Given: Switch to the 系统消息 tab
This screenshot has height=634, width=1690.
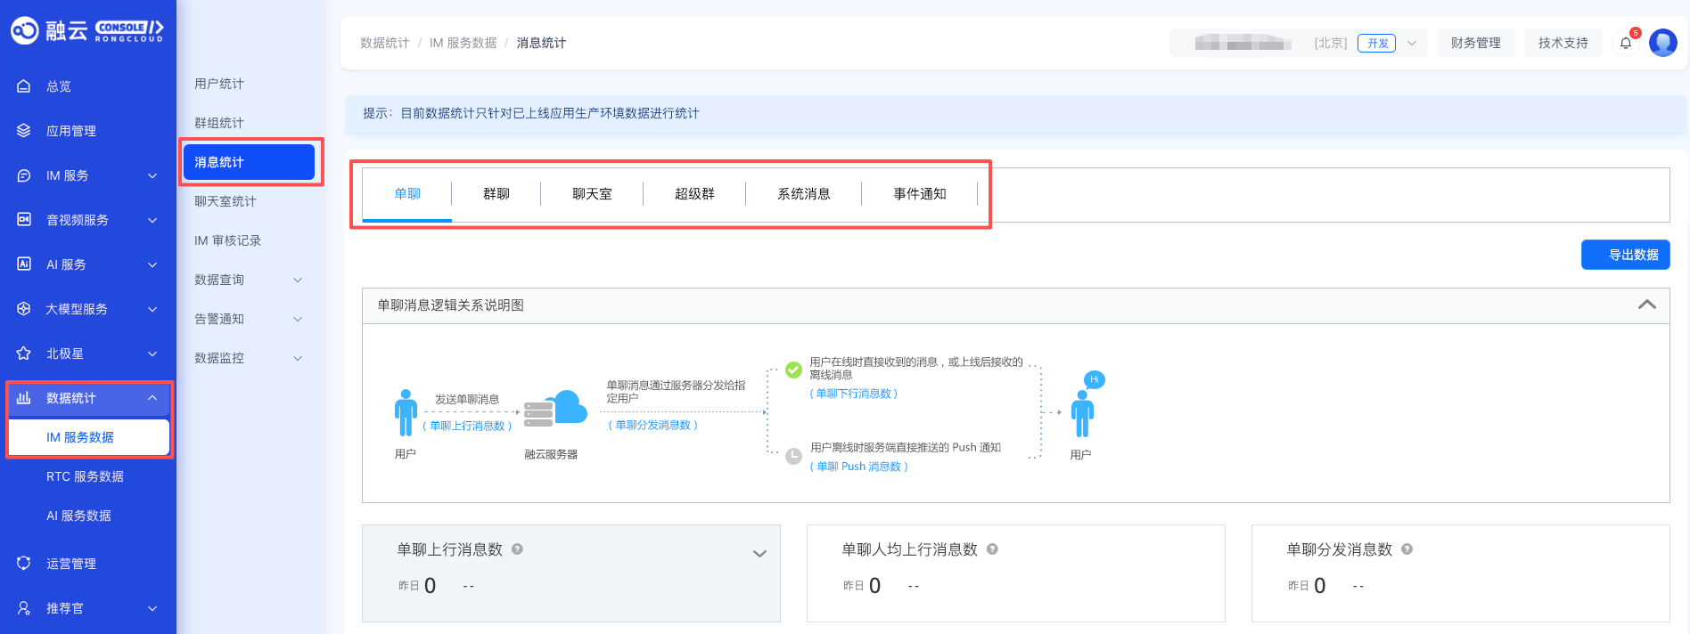Looking at the screenshot, I should (x=804, y=194).
